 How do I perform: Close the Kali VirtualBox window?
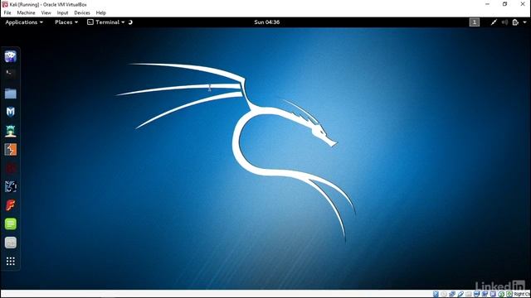[523, 4]
